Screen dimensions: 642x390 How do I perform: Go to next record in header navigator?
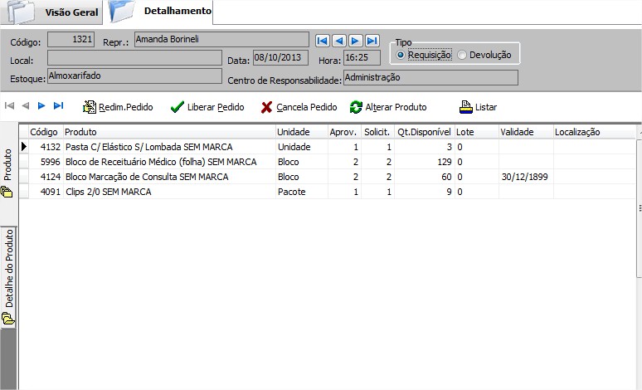[x=356, y=41]
